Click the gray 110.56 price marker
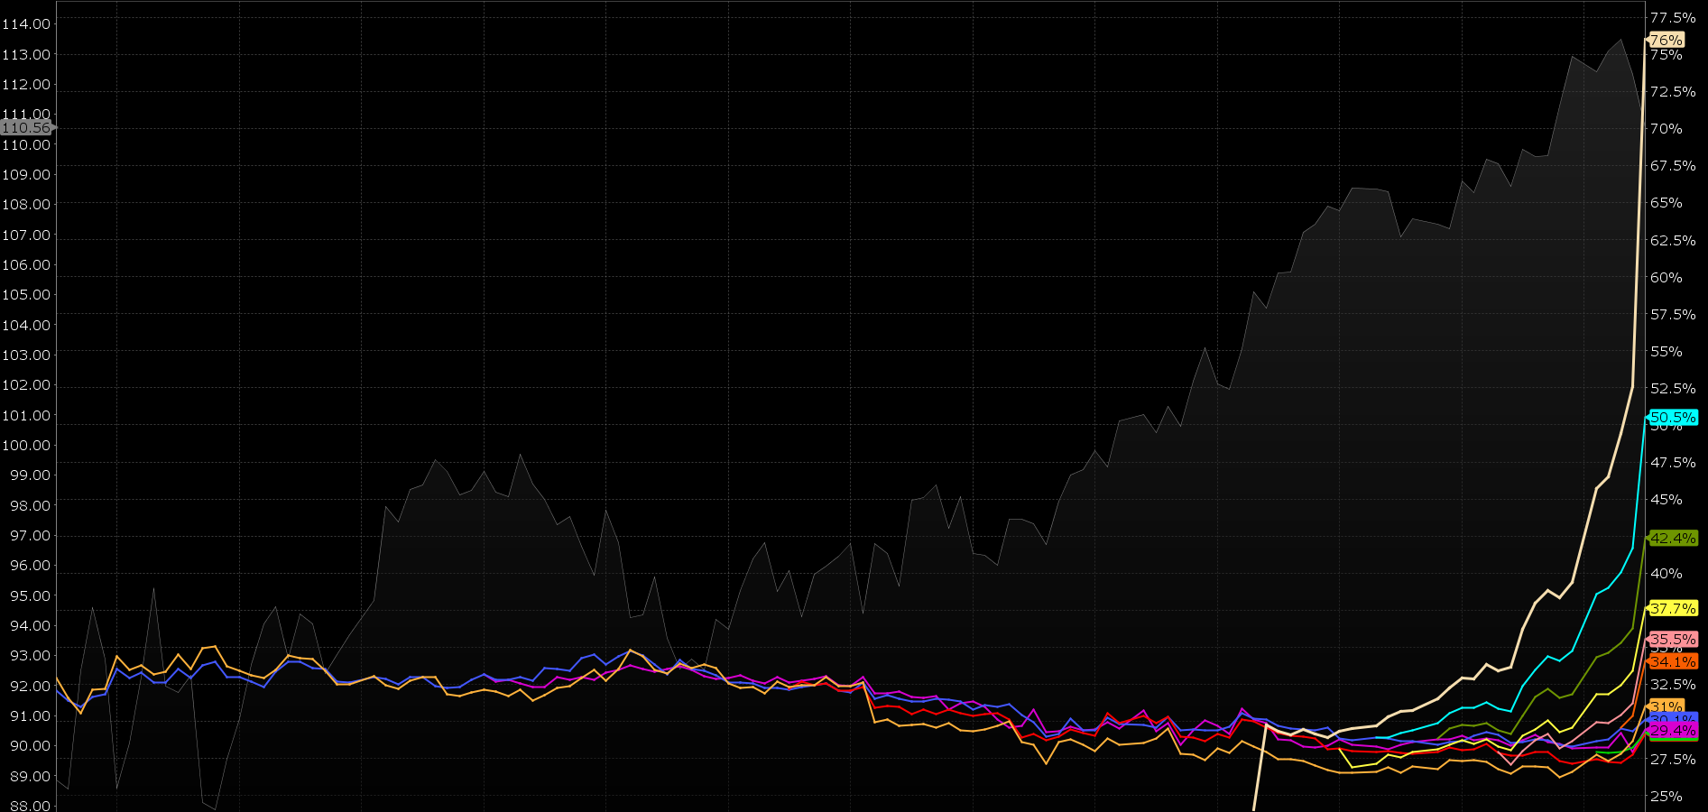This screenshot has height=812, width=1708. 26,128
